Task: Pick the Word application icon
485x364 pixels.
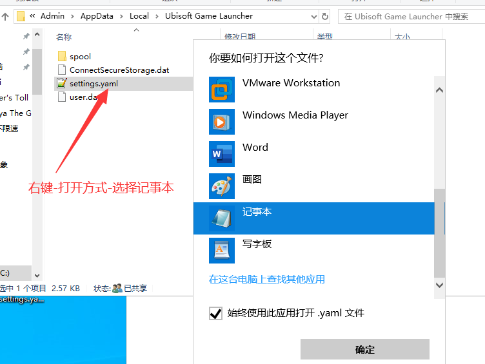Action: click(222, 154)
